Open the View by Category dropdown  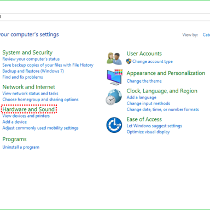[x=206, y=35]
